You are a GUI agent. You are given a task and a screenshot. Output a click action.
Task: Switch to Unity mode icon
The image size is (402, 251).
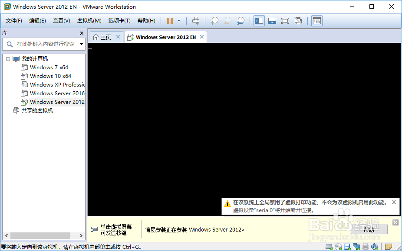tap(298, 21)
